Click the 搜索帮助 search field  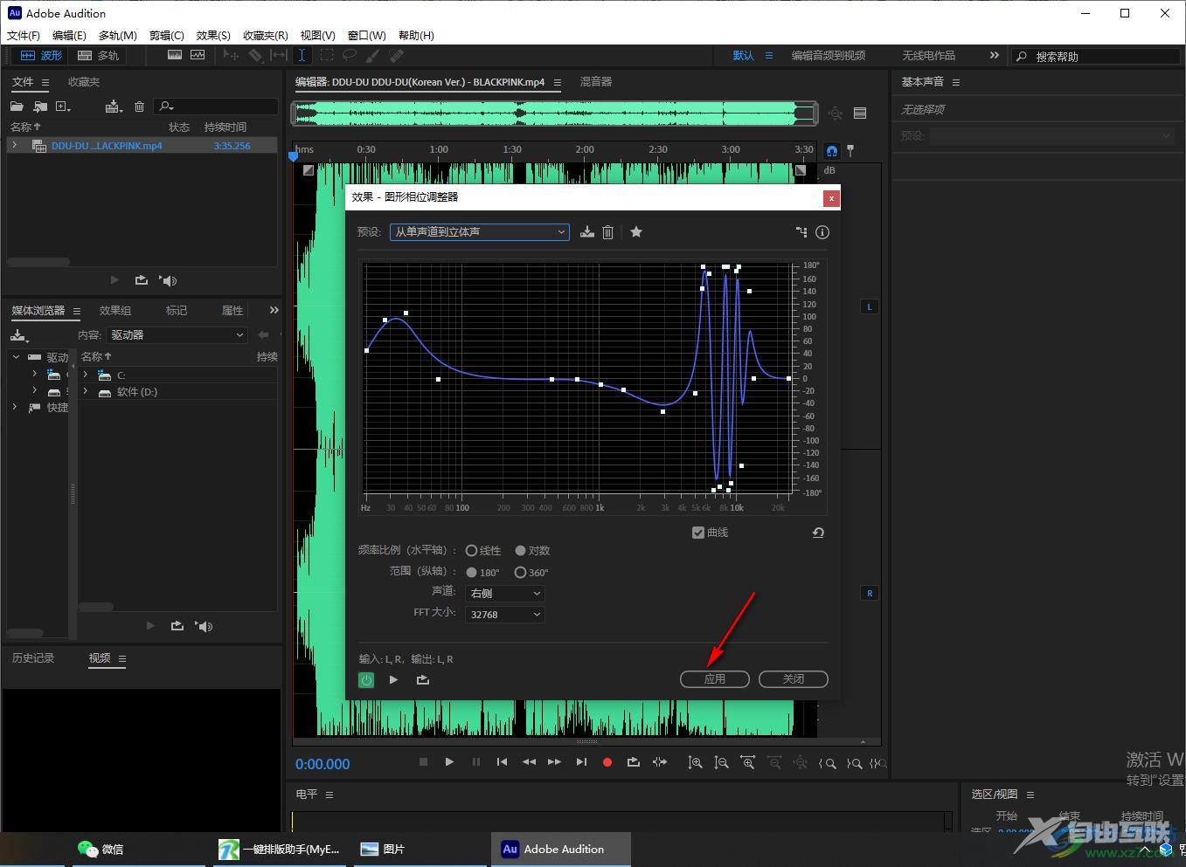[x=1097, y=56]
